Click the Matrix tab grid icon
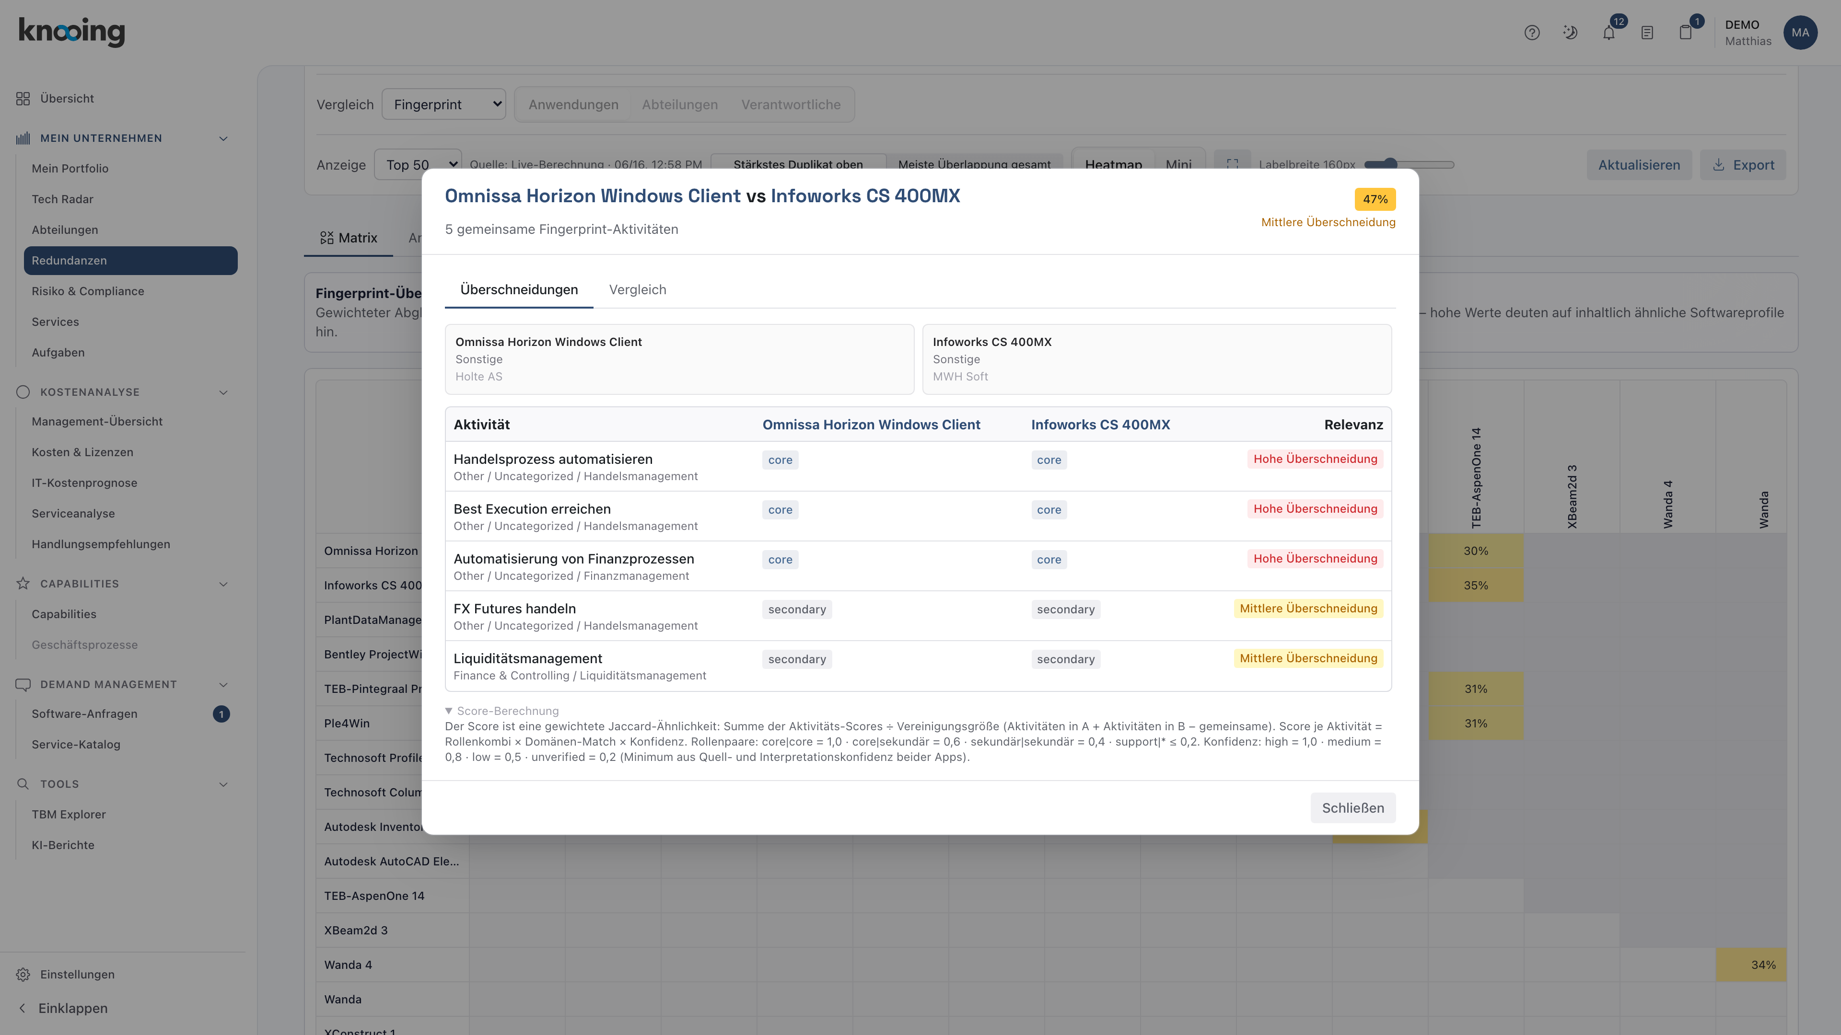The image size is (1841, 1035). (326, 238)
